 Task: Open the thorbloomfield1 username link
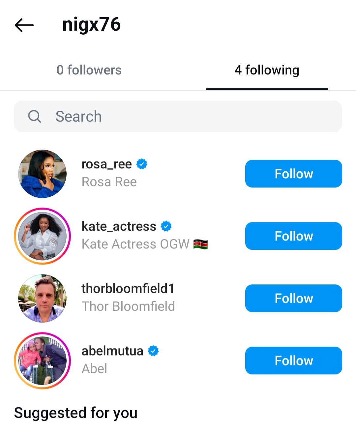[128, 289]
